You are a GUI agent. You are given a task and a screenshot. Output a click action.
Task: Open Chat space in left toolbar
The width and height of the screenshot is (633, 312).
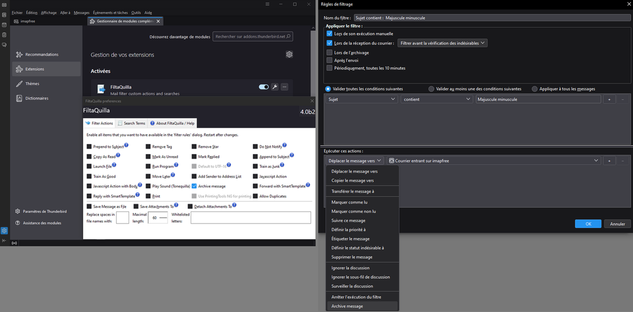pyautogui.click(x=4, y=44)
